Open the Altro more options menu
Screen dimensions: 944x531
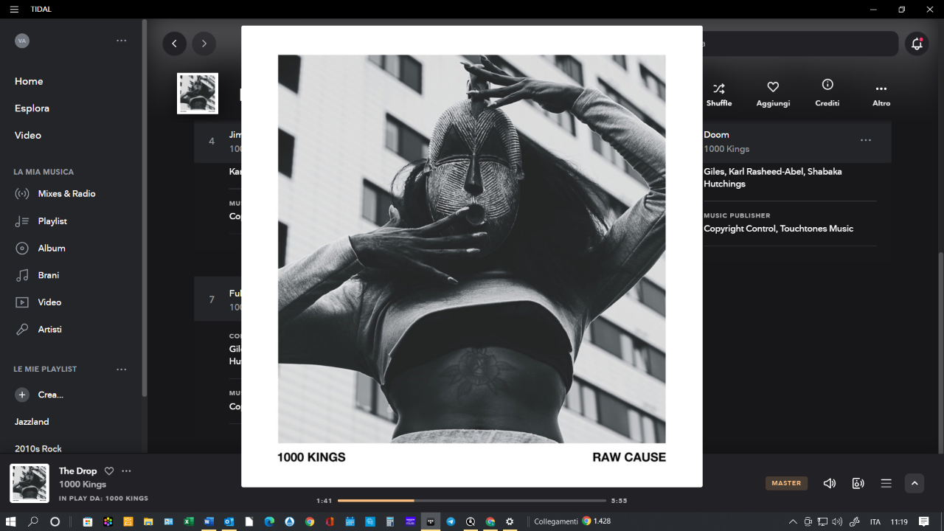[881, 94]
